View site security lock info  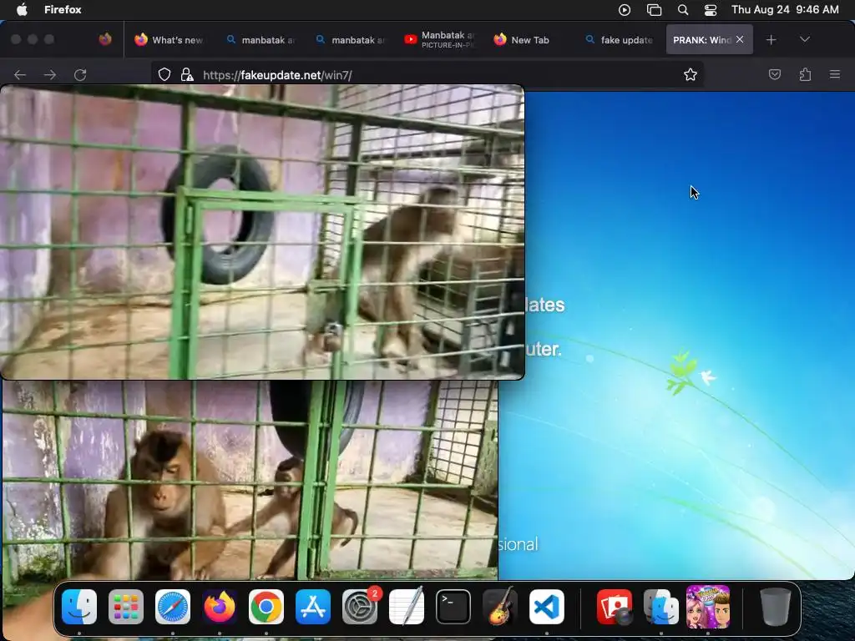(187, 74)
